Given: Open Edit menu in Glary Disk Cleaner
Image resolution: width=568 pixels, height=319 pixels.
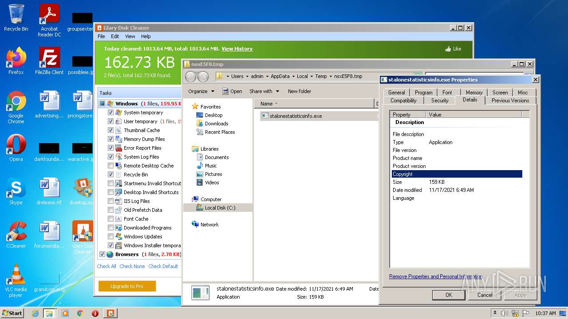Looking at the screenshot, I should 115,36.
